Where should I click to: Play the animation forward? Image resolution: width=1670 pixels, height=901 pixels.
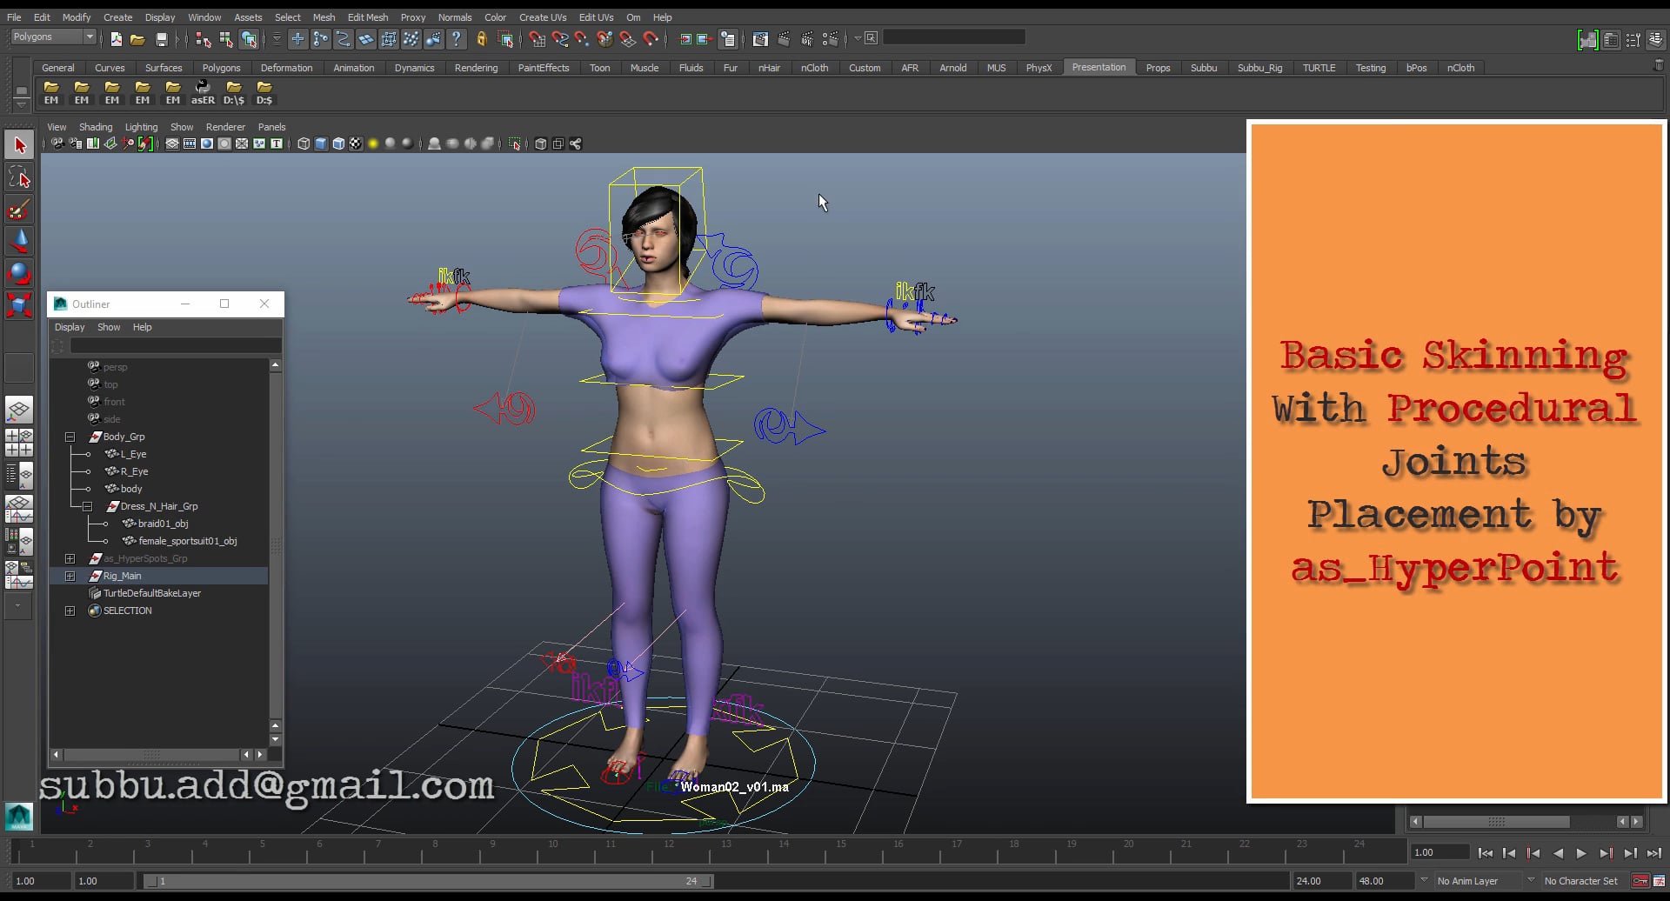1581,853
